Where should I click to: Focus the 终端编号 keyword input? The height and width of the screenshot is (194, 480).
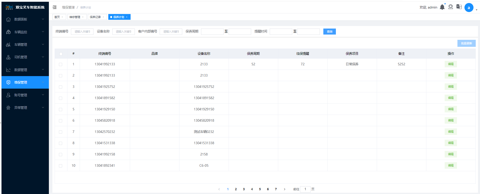pyautogui.click(x=82, y=32)
